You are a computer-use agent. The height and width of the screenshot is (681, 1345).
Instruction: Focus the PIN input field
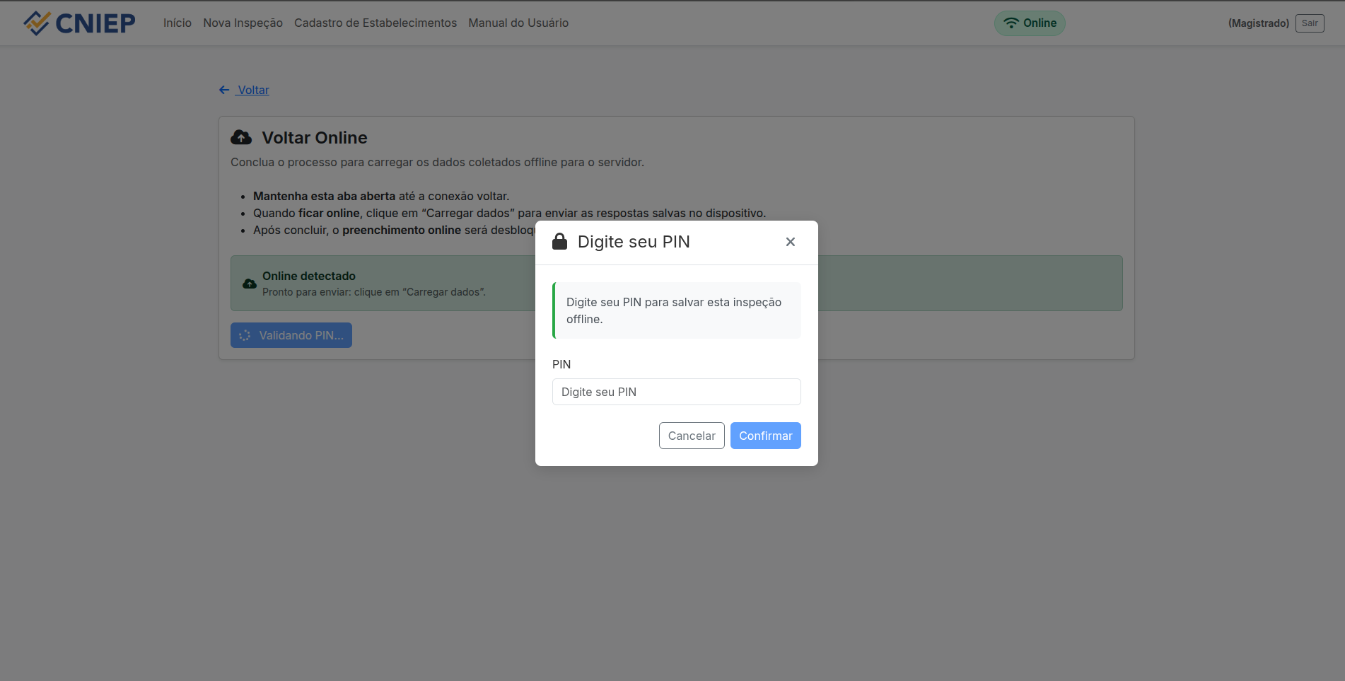(676, 392)
